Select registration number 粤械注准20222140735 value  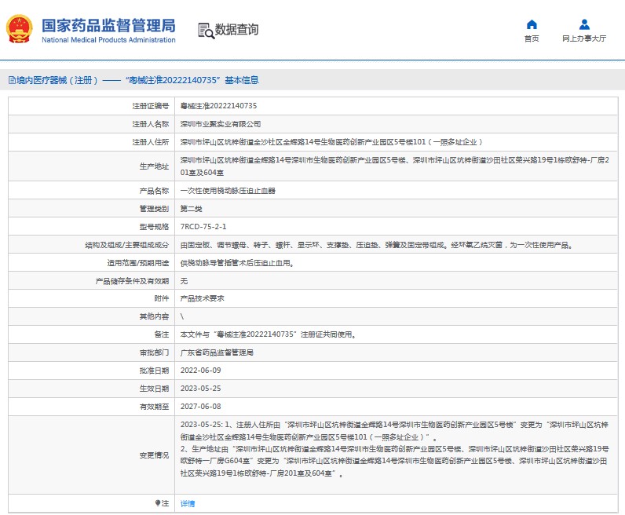[x=218, y=106]
